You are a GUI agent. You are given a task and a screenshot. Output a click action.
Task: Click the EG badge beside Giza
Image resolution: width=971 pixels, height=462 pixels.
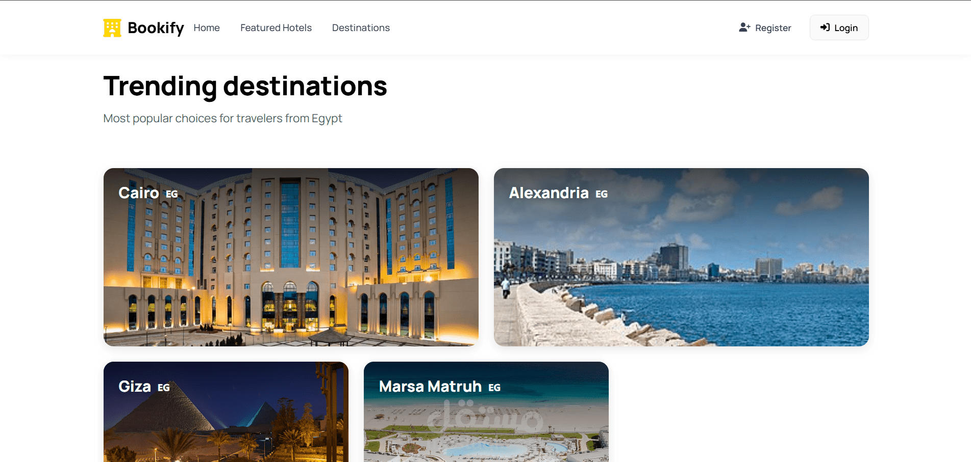(x=164, y=388)
